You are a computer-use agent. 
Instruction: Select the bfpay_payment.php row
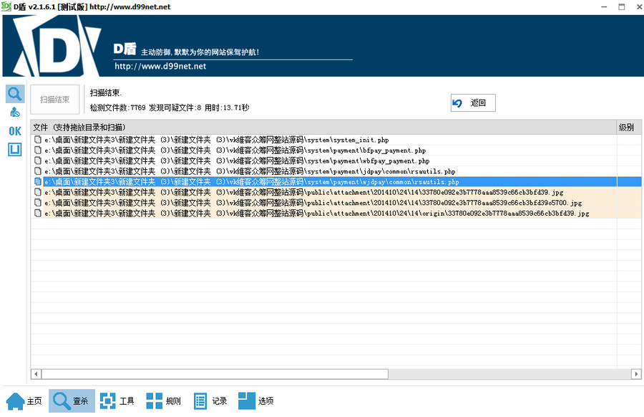click(336, 150)
